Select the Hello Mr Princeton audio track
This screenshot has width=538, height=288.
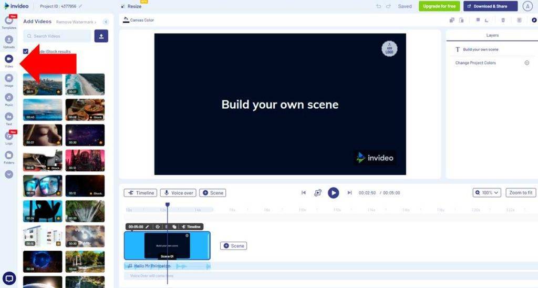click(x=167, y=266)
